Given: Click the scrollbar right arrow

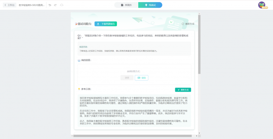Looking at the screenshot, I should (x=197, y=136).
